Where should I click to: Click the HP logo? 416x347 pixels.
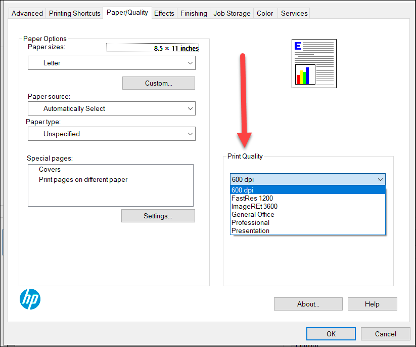click(30, 299)
